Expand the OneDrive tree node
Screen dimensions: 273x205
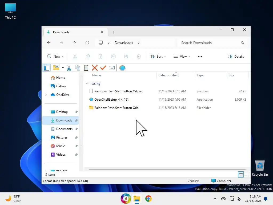click(x=46, y=95)
